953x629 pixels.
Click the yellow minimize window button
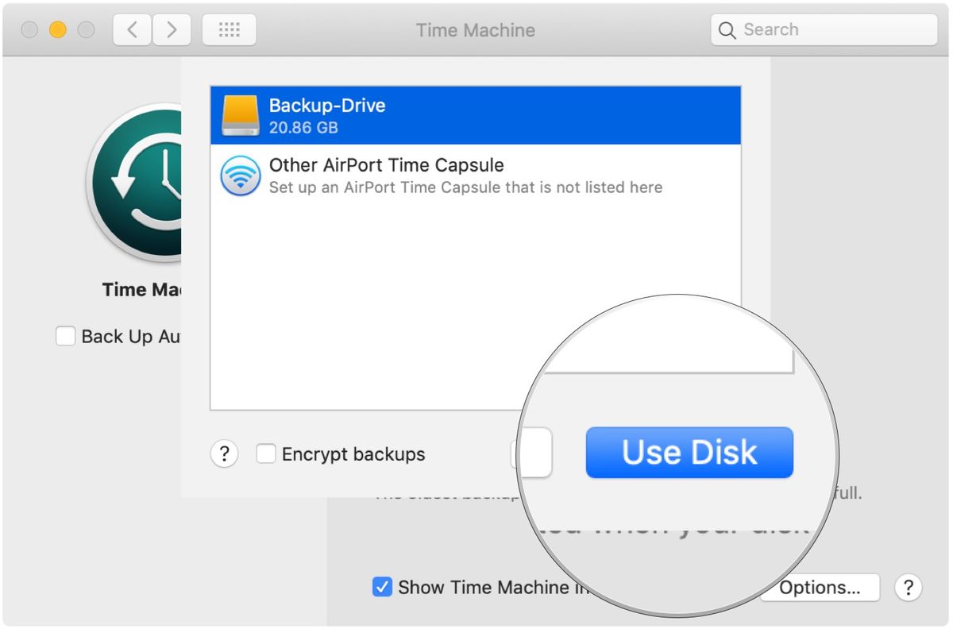click(x=57, y=29)
